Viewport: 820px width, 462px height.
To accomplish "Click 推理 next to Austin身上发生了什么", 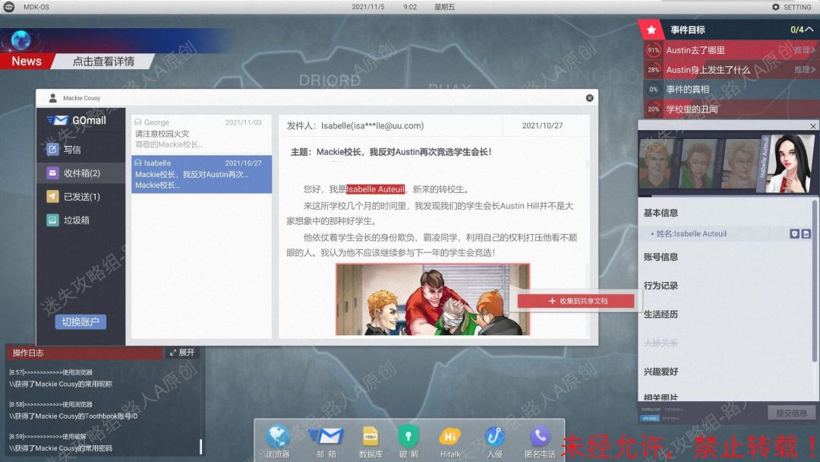I will (x=804, y=70).
